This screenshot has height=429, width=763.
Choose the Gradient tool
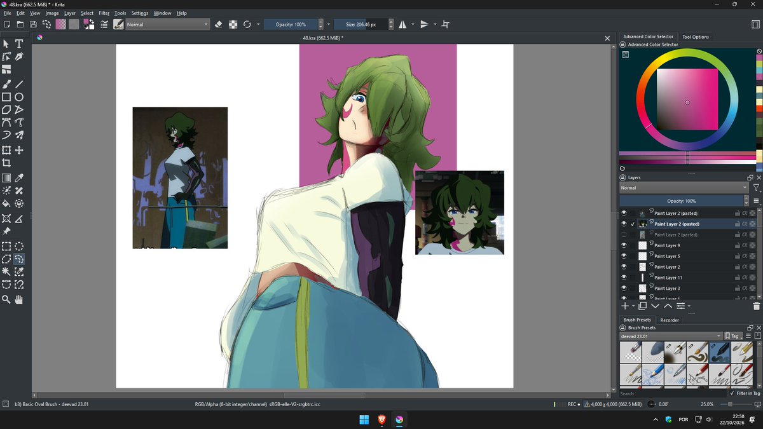6,178
